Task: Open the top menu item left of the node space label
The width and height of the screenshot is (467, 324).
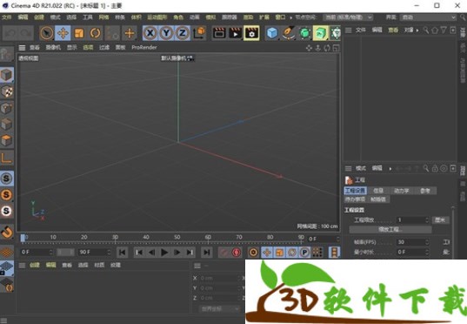Action: coord(280,17)
